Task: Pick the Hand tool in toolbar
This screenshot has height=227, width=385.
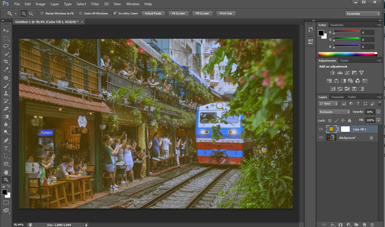Action: tap(6, 172)
